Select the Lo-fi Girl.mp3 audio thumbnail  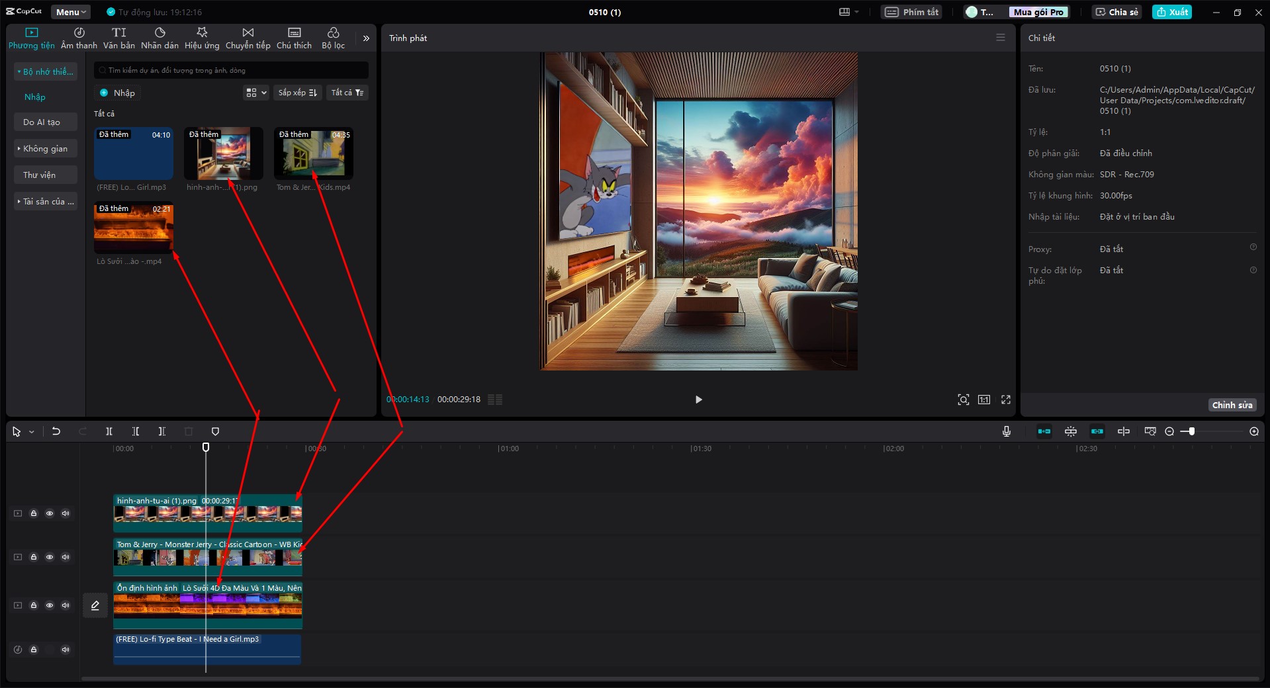click(x=133, y=153)
